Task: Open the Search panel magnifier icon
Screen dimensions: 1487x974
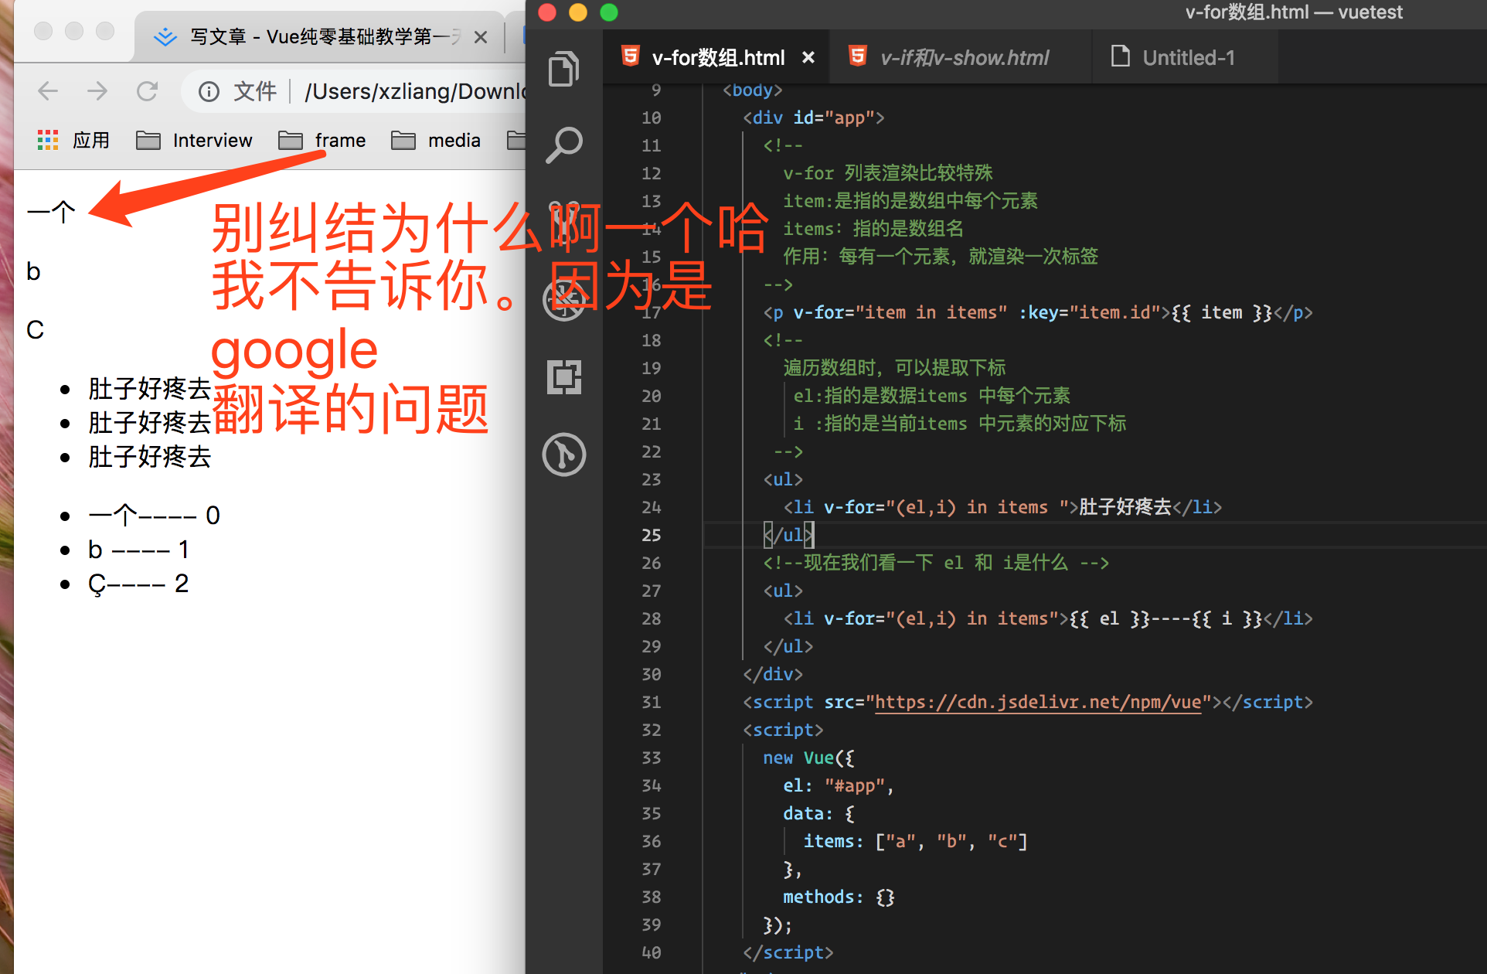Action: point(563,145)
